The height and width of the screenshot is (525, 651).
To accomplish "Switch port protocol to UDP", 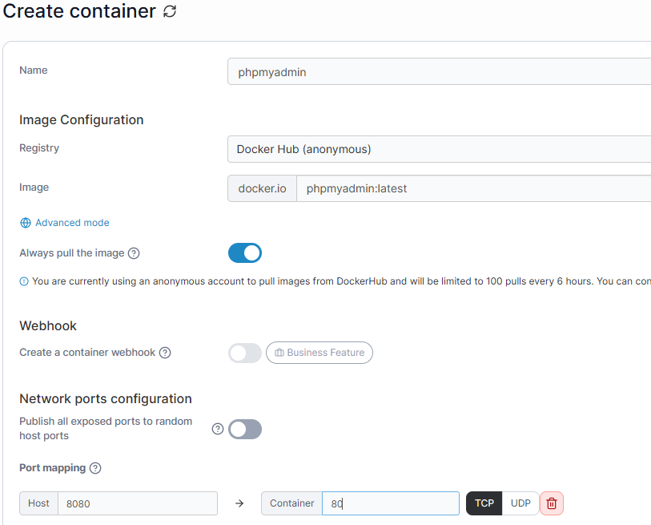I will click(520, 503).
